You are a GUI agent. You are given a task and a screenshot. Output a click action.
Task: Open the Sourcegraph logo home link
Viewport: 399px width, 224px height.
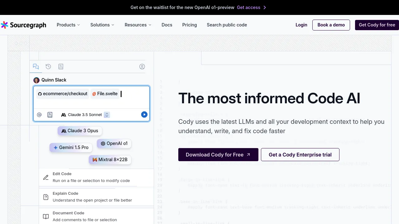23,25
